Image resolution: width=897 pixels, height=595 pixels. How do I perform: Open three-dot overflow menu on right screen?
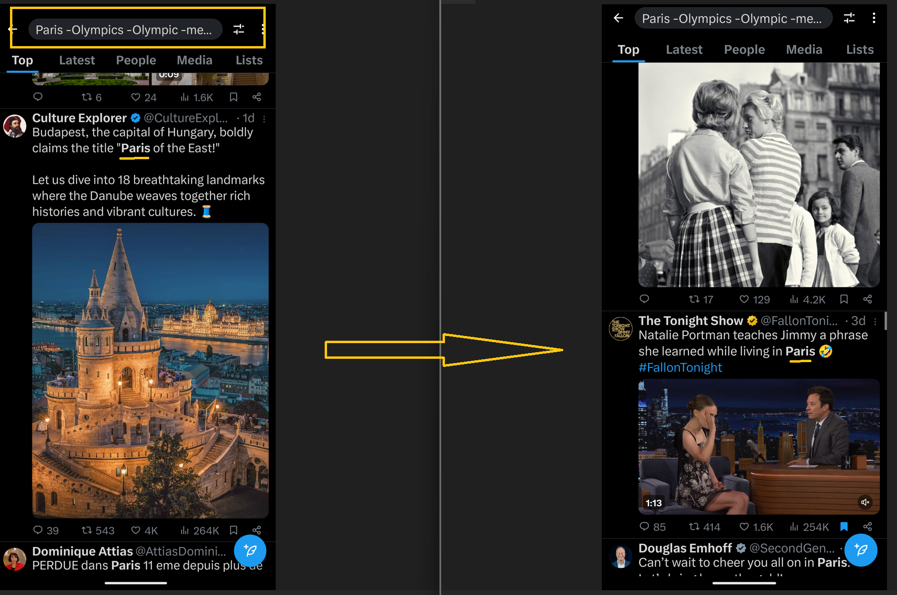coord(874,18)
